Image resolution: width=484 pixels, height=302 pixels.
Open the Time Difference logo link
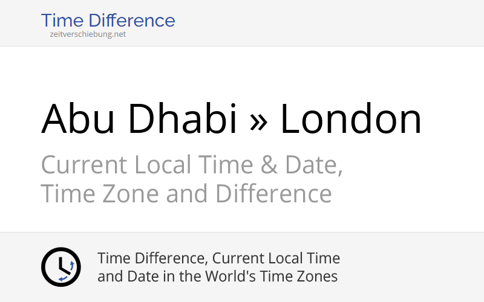[108, 21]
